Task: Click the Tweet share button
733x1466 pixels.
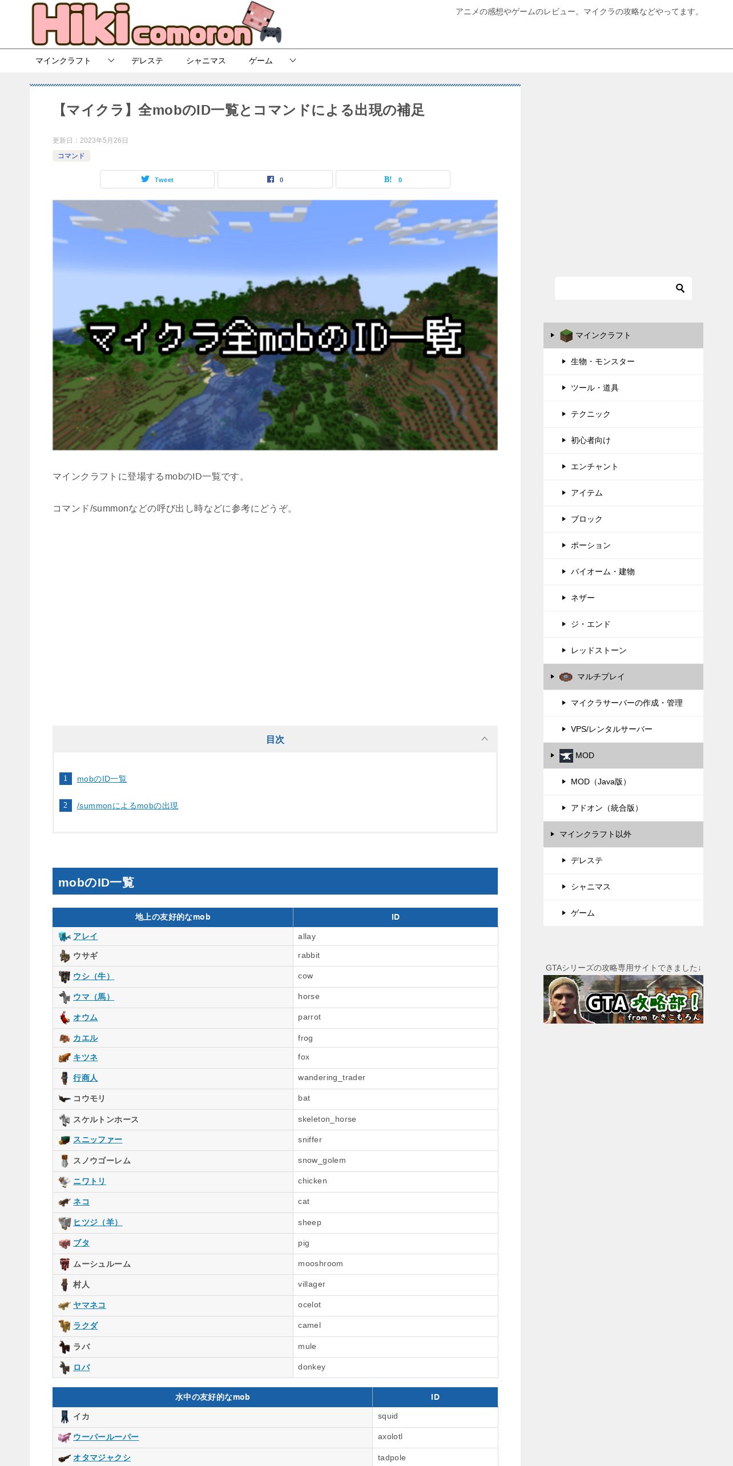Action: coord(157,179)
